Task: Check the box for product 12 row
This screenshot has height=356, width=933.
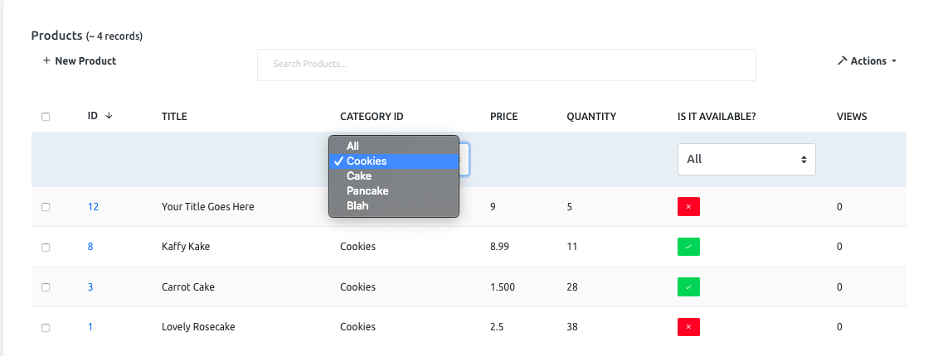Action: tap(46, 207)
